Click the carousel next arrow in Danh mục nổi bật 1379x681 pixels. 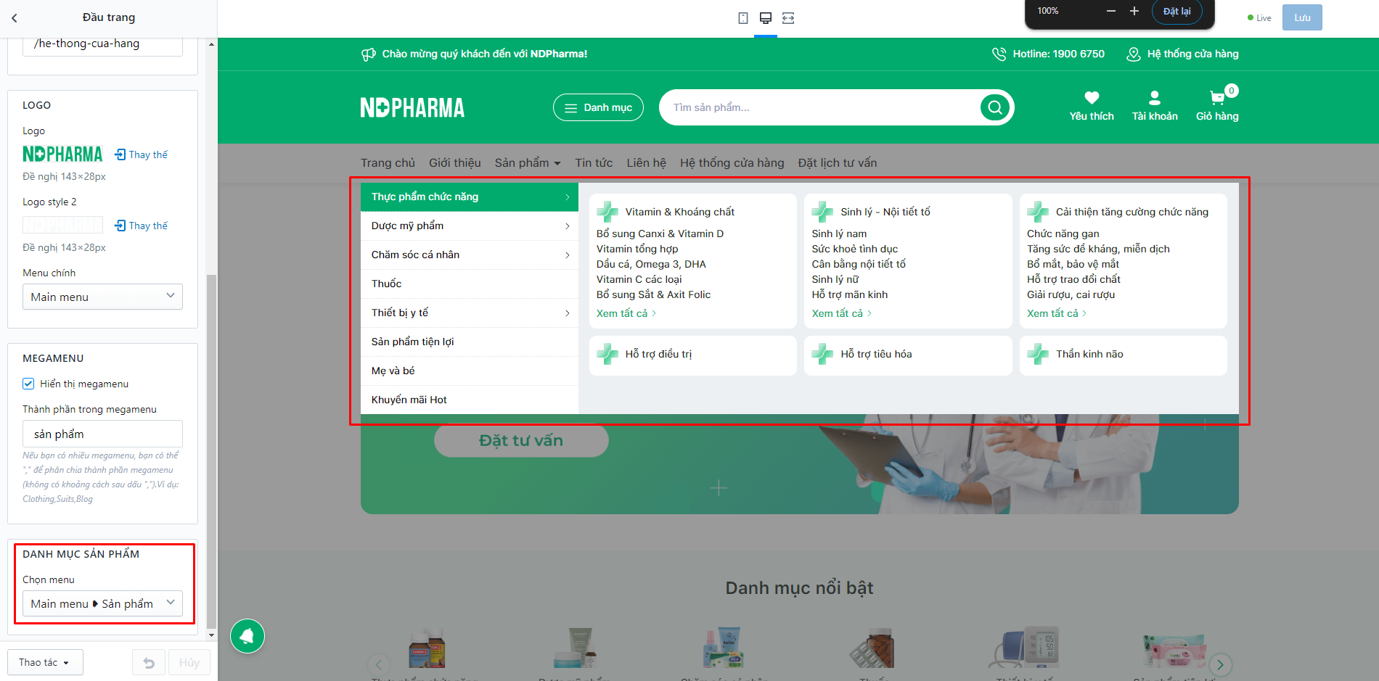pyautogui.click(x=1220, y=664)
